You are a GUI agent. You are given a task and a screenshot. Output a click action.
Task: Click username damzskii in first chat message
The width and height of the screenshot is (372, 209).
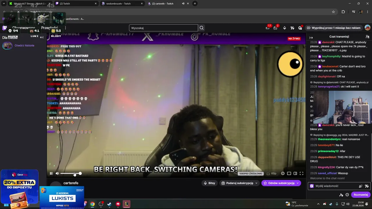(x=328, y=42)
